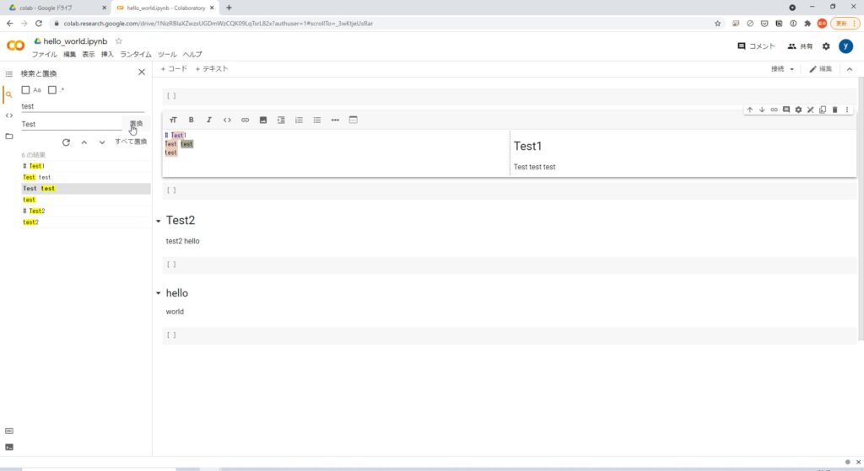Open the Files folder icon in the sidebar
The image size is (864, 471).
click(x=9, y=136)
